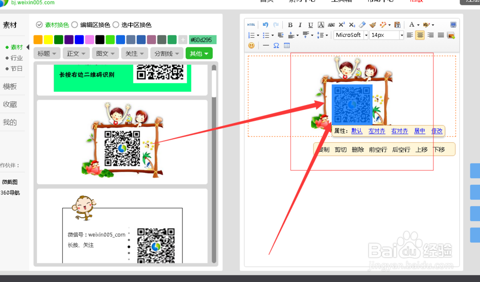Center-align the text

420,35
